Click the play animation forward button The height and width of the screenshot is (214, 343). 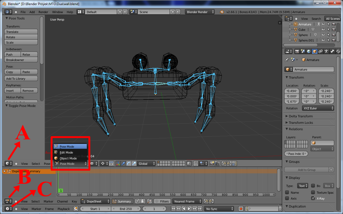[x=189, y=209]
